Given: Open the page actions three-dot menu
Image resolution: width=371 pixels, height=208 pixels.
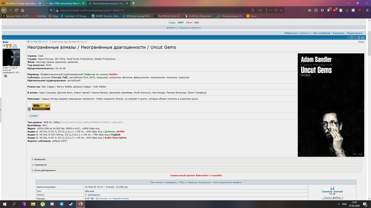Looking at the screenshot, I should 270,10.
